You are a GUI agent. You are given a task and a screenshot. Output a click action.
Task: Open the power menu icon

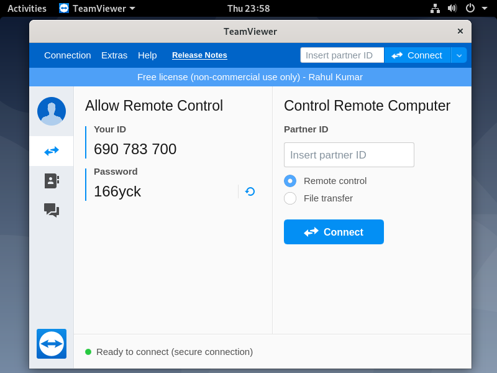pyautogui.click(x=470, y=8)
